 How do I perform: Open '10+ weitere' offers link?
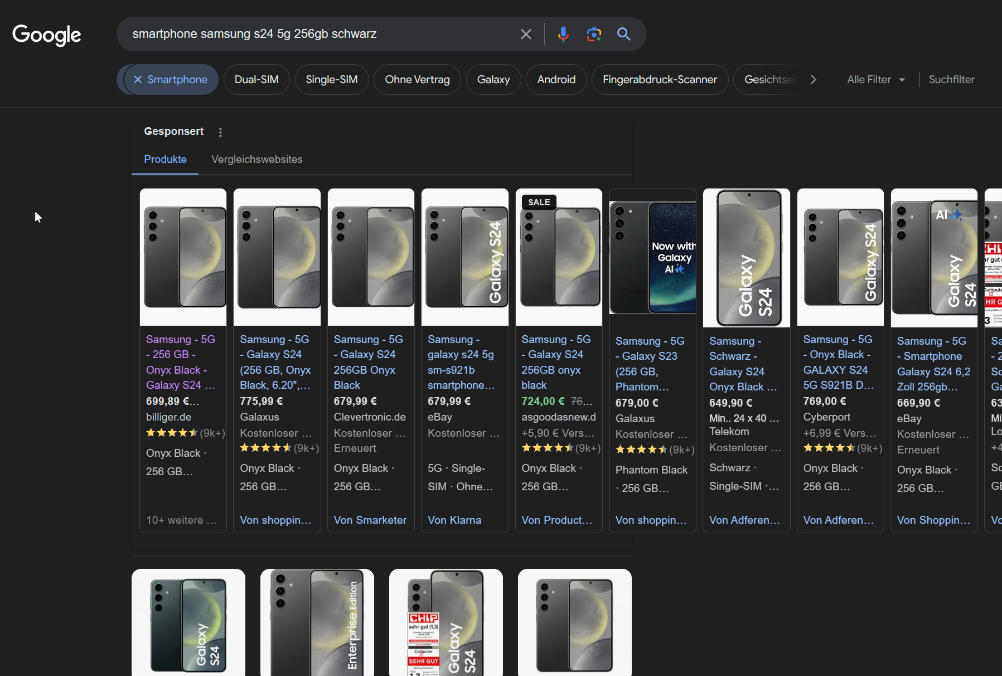[181, 520]
